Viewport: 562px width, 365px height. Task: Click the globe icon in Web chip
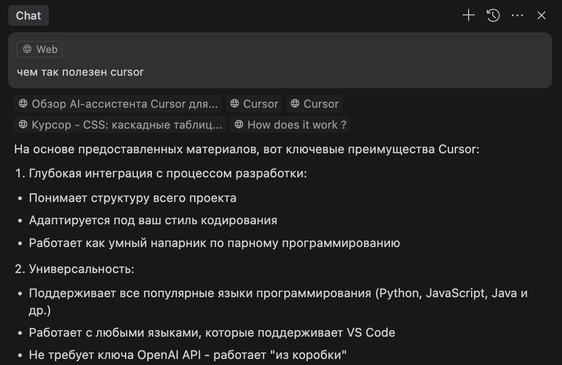pyautogui.click(x=27, y=49)
